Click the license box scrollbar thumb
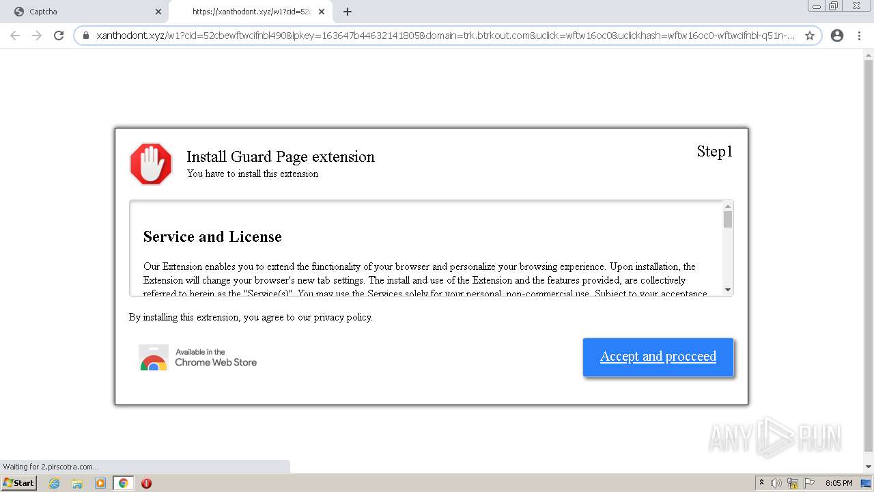 click(728, 219)
